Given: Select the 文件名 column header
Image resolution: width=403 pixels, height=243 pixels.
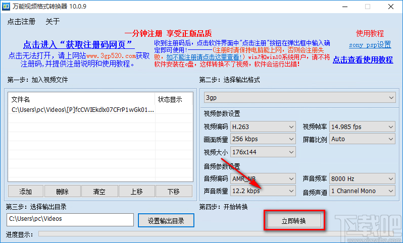Looking at the screenshot, I should (x=81, y=99).
